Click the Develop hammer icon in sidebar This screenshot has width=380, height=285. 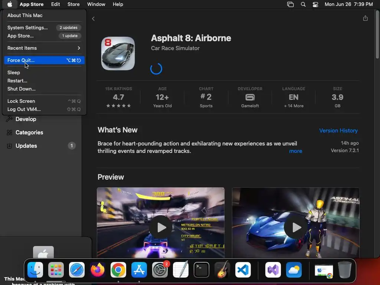[x=9, y=119]
